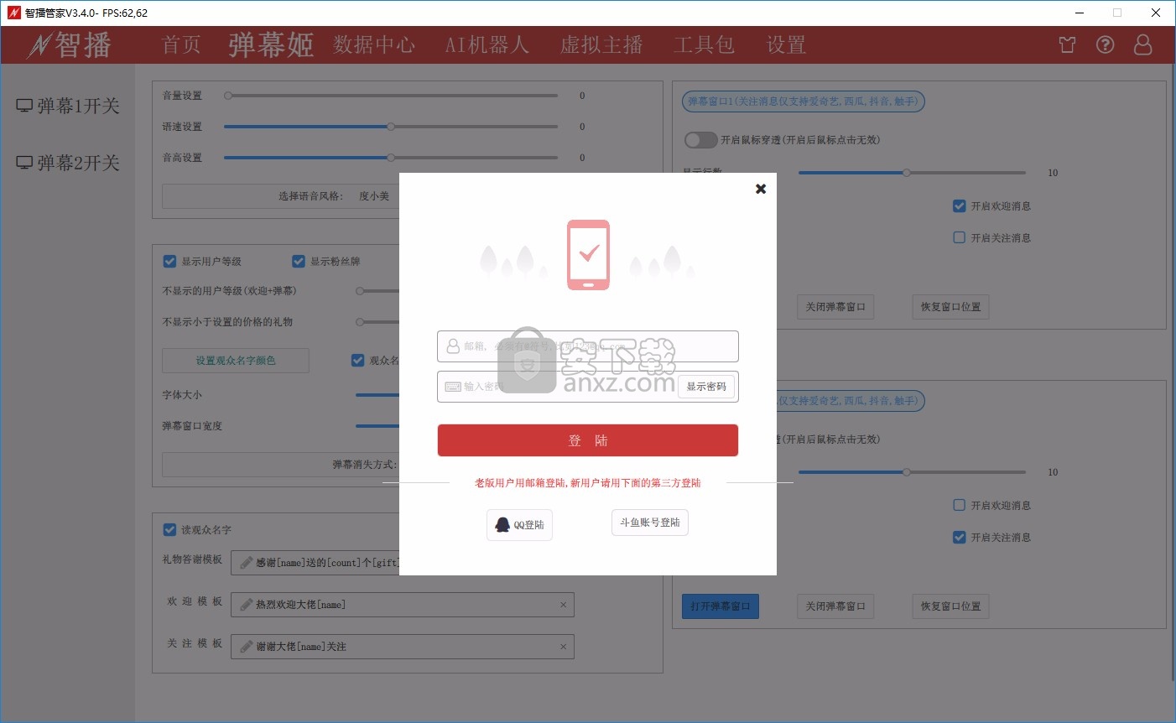Switch to AI机器人 tab
Screen dimensions: 1176x723
pyautogui.click(x=487, y=45)
